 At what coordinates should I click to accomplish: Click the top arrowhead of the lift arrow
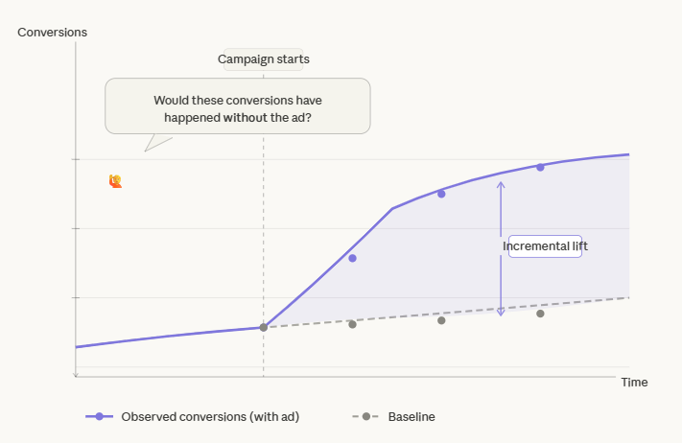point(500,182)
